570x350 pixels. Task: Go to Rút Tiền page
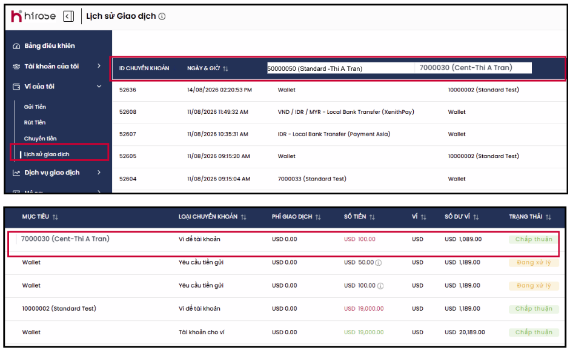(x=35, y=122)
